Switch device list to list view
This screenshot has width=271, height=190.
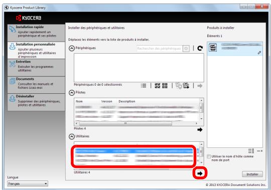coord(144,86)
